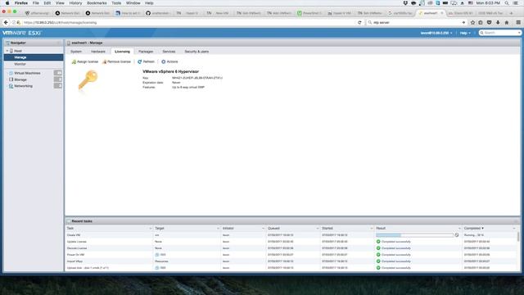Open the Firefox History menu
The image size is (524, 295).
pos(75,3)
